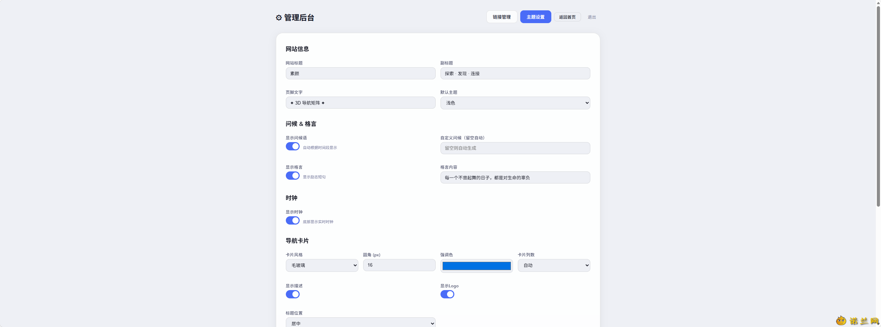Click the 网站标题 input field
This screenshot has width=881, height=327.
pyautogui.click(x=360, y=73)
